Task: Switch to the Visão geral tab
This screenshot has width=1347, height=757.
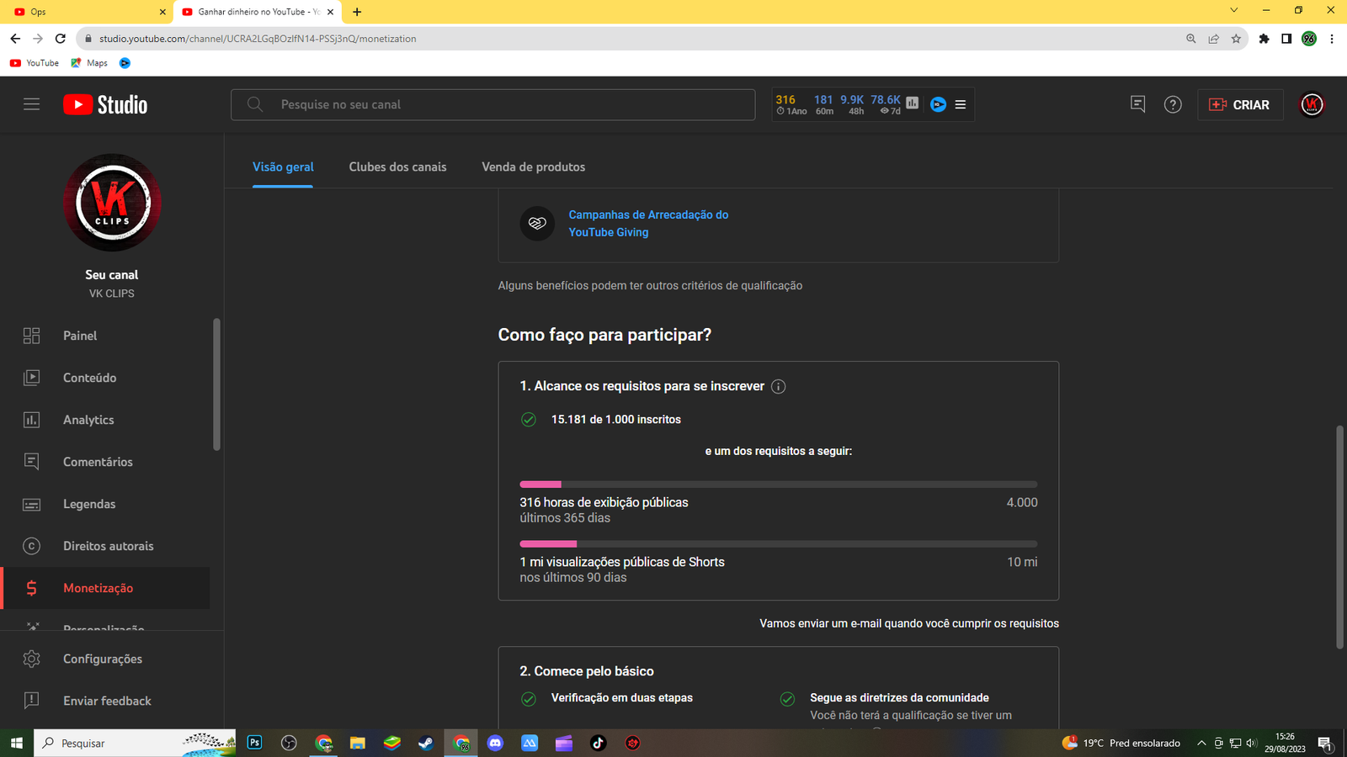Action: [x=283, y=167]
